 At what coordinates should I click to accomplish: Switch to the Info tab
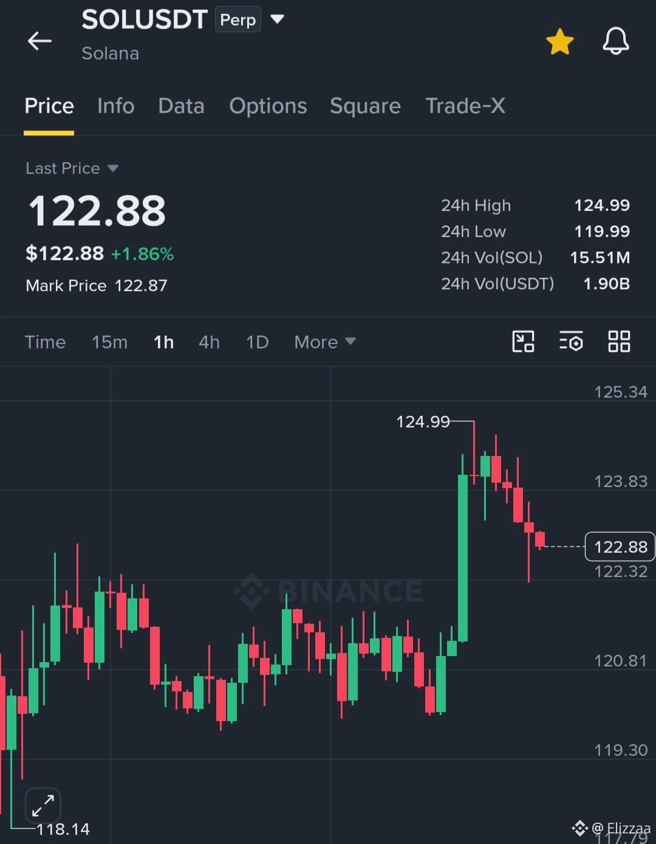[115, 106]
